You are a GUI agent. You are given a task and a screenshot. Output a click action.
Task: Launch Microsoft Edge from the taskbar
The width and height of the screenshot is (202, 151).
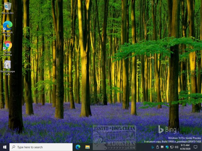78,147
